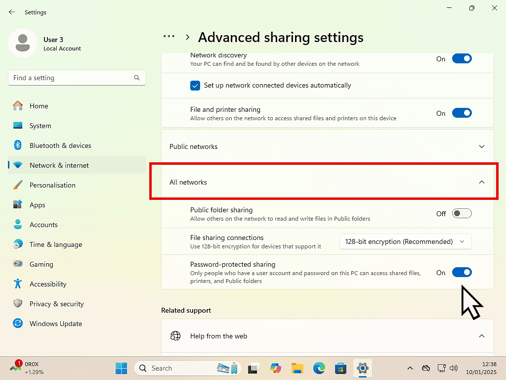Image resolution: width=506 pixels, height=380 pixels.
Task: Open the Personalisation paintbrush icon
Action: click(18, 185)
